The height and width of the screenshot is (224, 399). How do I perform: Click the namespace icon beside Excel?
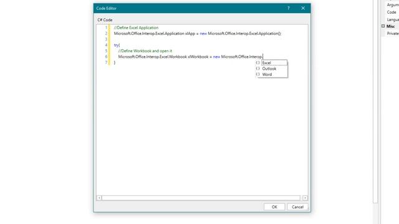[257, 63]
